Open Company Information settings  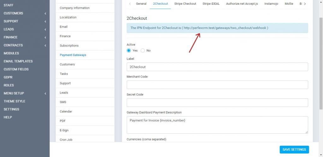tap(75, 8)
